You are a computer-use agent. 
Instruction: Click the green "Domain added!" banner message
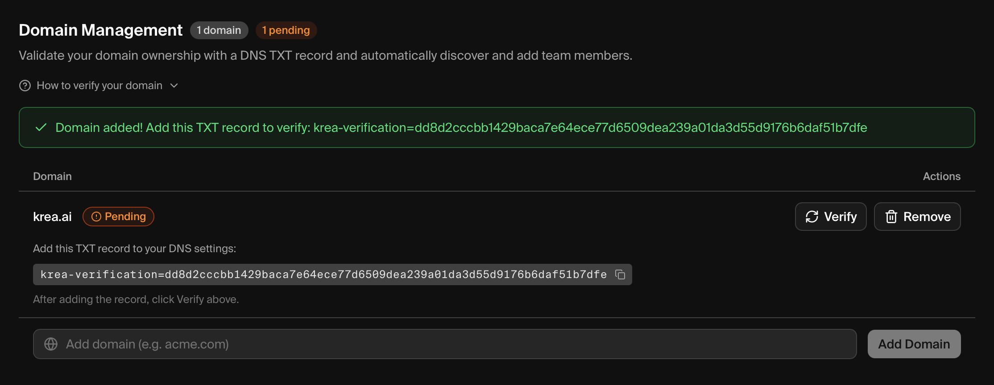460,128
